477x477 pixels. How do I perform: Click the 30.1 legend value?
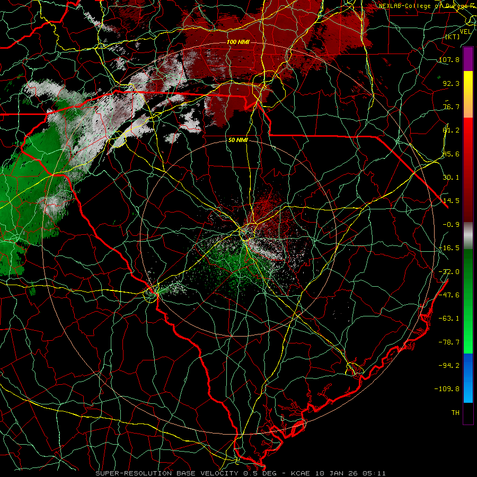pos(451,178)
